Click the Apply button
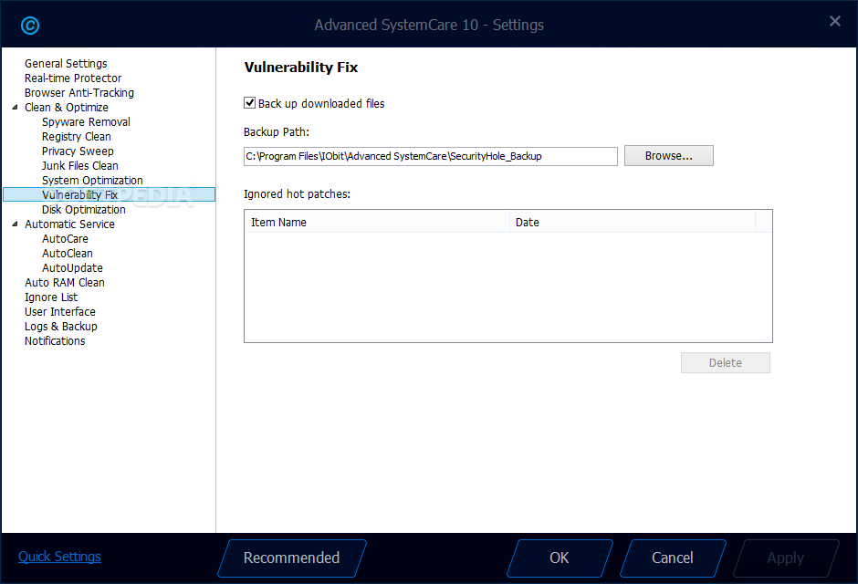Image resolution: width=858 pixels, height=584 pixels. 785,558
